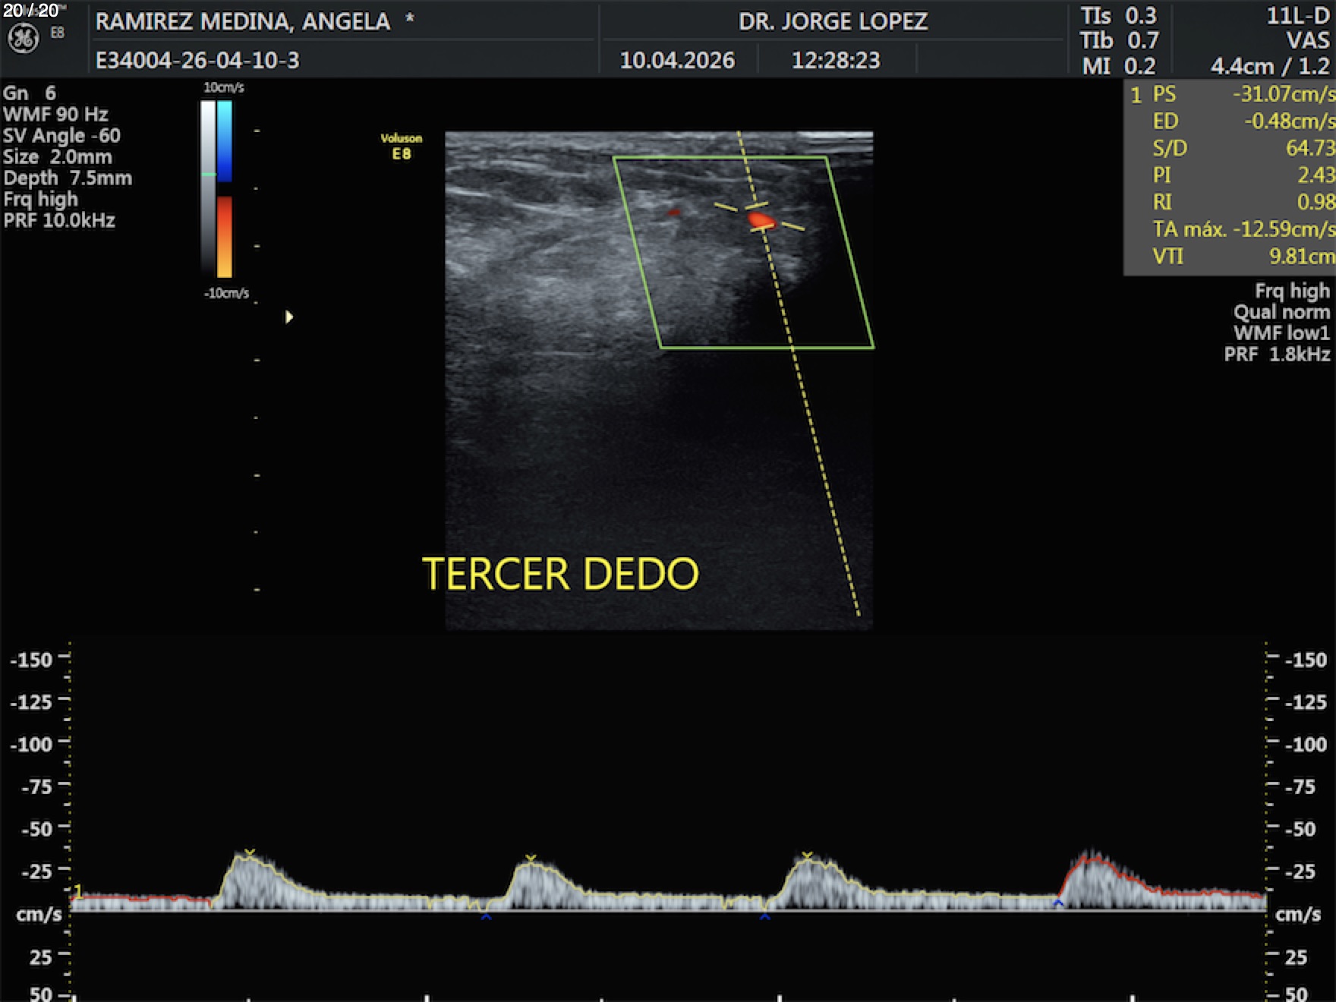The width and height of the screenshot is (1336, 1002).
Task: Click the large red color flow spot
Action: pyautogui.click(x=761, y=221)
